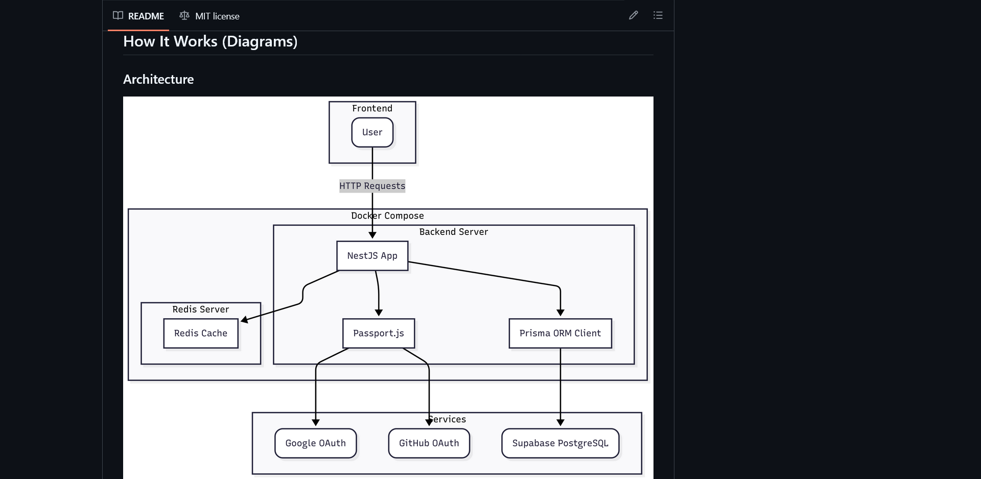Click the Passport.js node
981x479 pixels.
click(378, 333)
